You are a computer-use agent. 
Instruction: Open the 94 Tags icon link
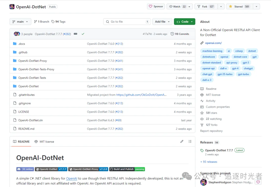point(58,22)
